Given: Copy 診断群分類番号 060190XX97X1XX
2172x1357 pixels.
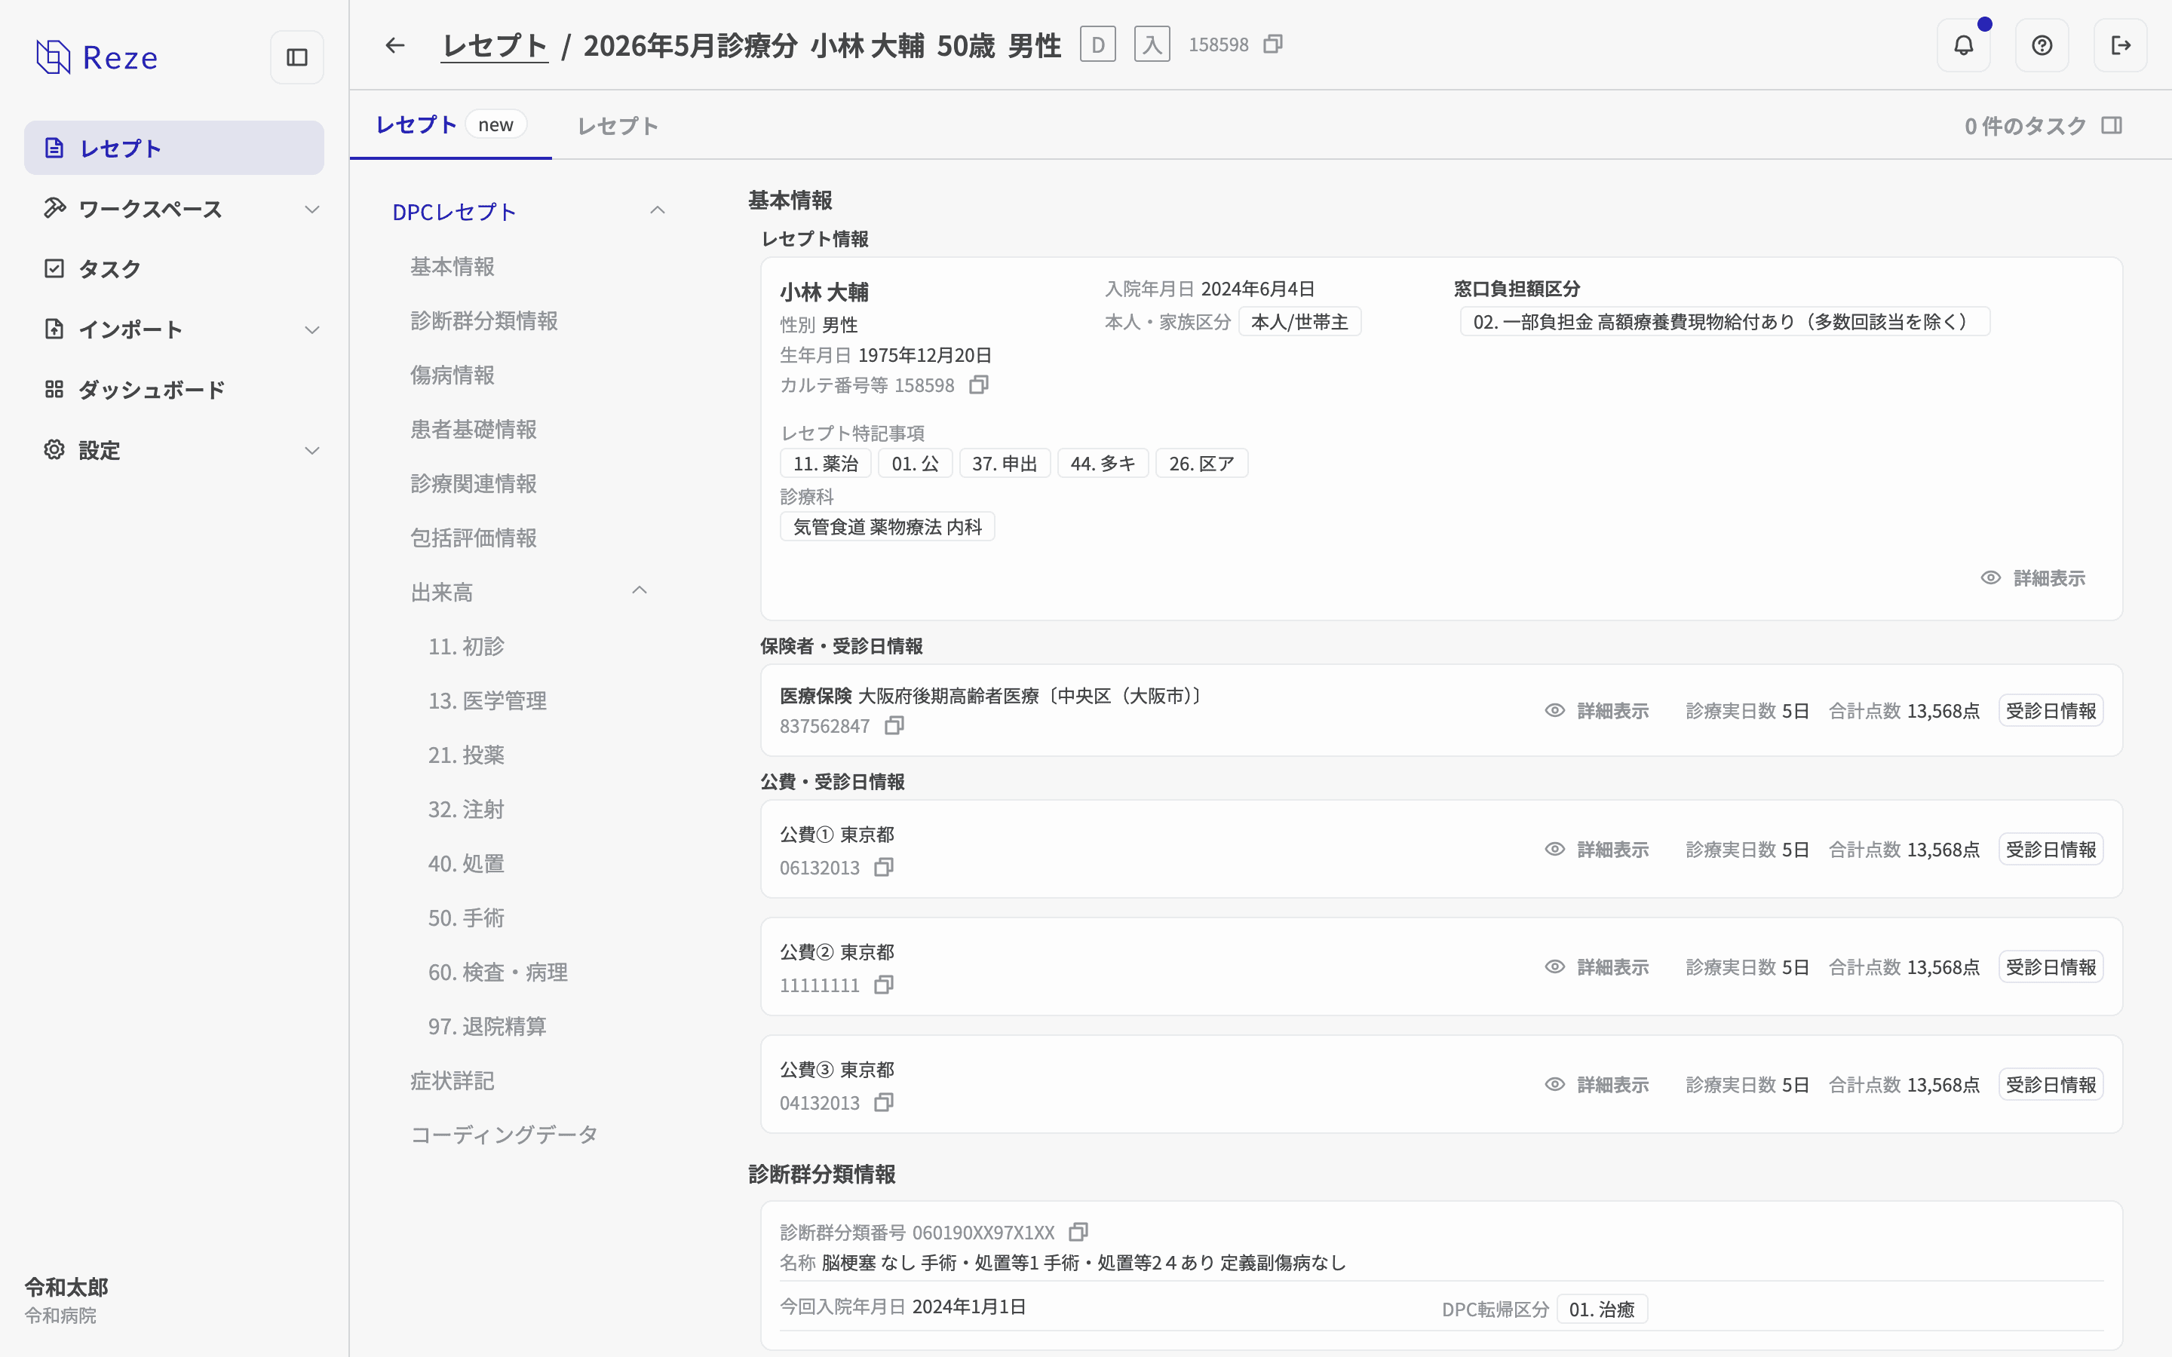Looking at the screenshot, I should 1078,1233.
